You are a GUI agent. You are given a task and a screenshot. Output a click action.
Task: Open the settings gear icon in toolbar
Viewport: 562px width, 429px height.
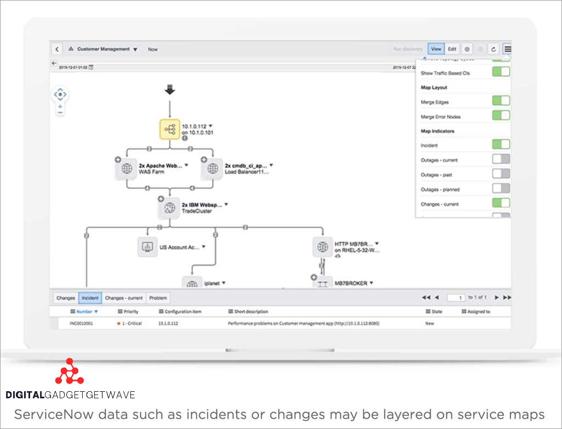point(467,49)
